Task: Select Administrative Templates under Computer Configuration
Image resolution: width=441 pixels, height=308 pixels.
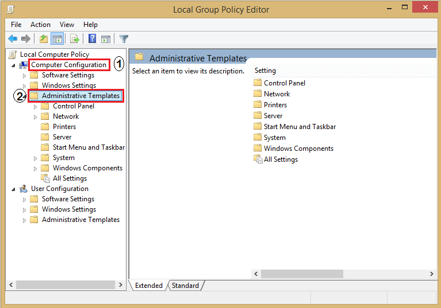Action: [80, 96]
